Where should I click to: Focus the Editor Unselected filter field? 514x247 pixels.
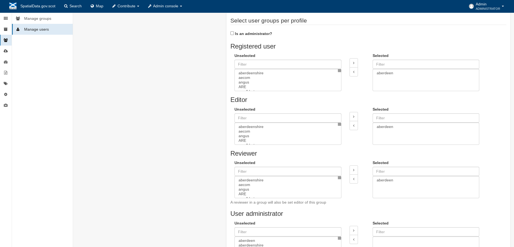point(288,118)
